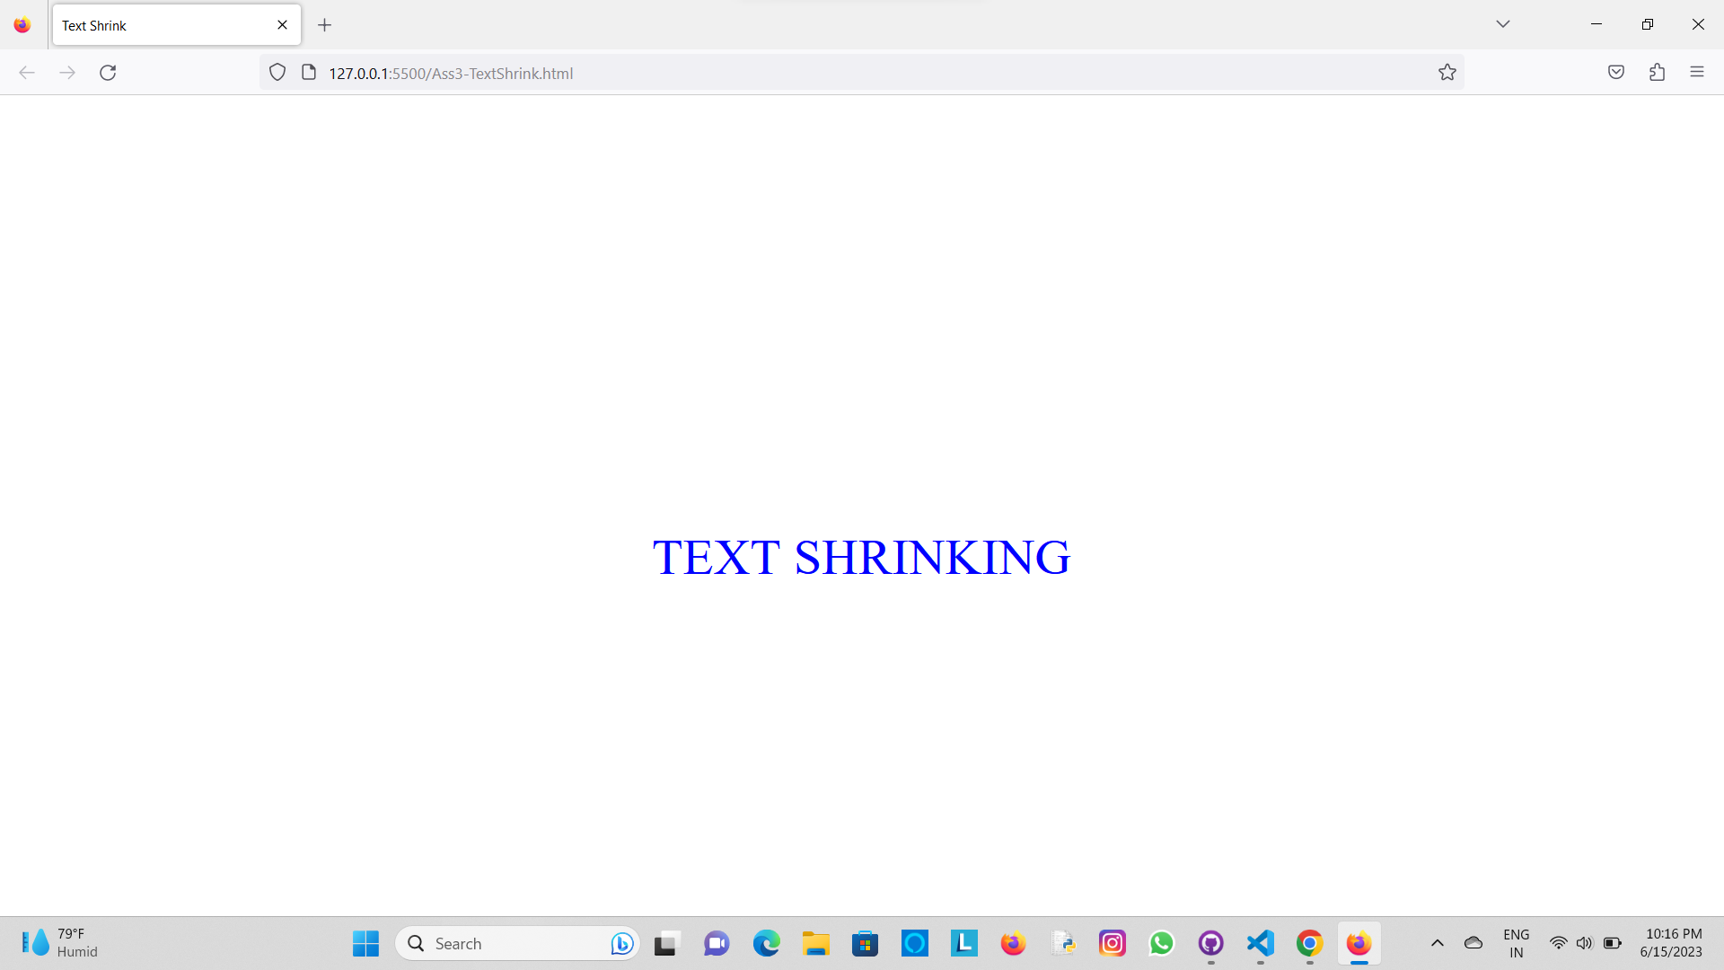Reload the current page

tap(108, 73)
